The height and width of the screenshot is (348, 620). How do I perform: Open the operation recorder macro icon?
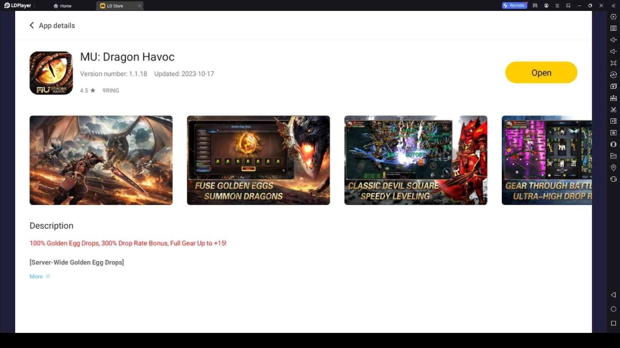(x=613, y=132)
